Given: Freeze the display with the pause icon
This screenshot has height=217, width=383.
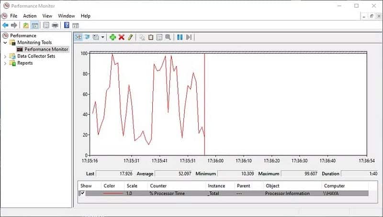Looking at the screenshot, I should (x=180, y=37).
